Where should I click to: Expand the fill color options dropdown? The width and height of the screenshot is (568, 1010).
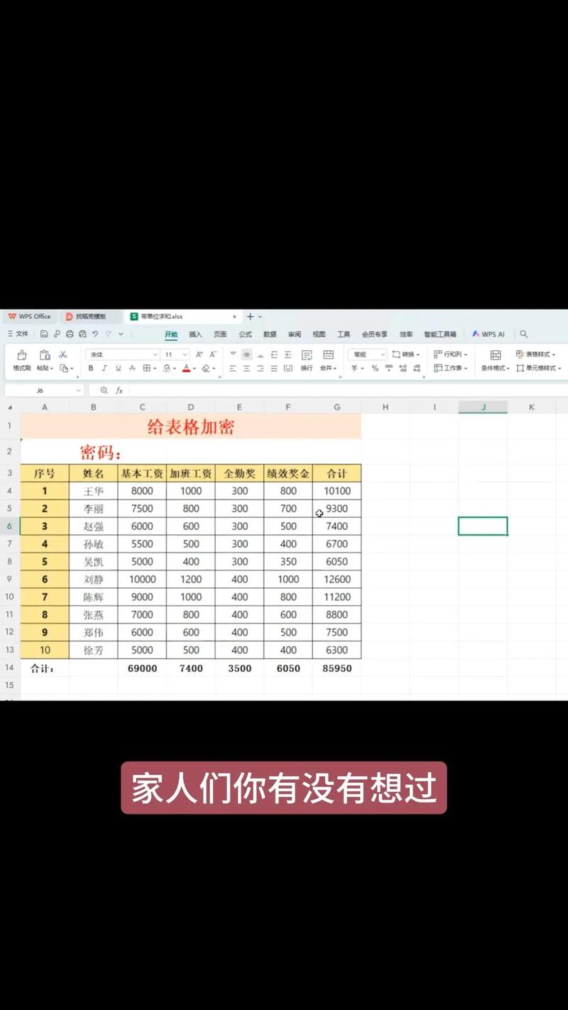[174, 367]
